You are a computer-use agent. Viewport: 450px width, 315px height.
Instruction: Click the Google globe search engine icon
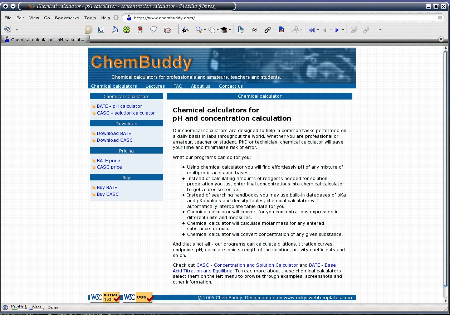point(7,29)
